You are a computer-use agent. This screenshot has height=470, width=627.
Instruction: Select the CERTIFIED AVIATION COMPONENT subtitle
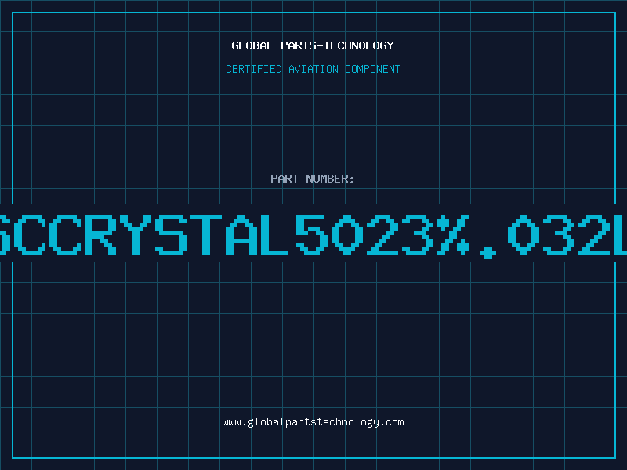coord(313,69)
